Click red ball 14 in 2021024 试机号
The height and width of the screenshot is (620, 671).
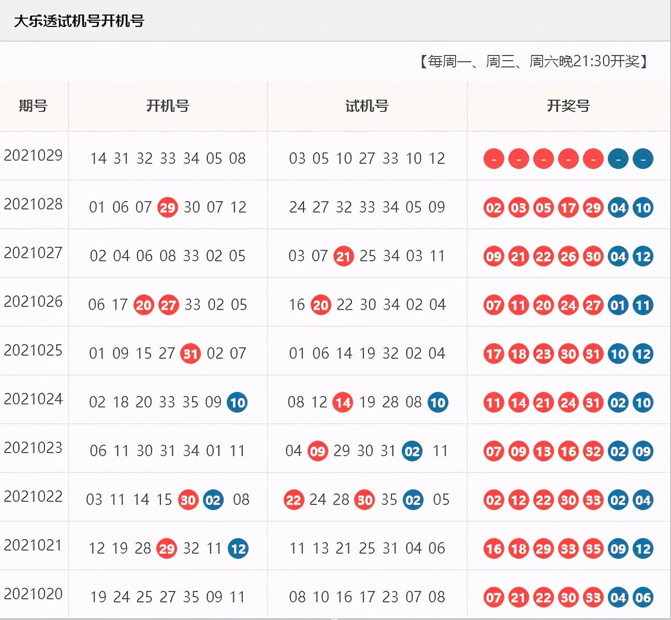tap(343, 402)
